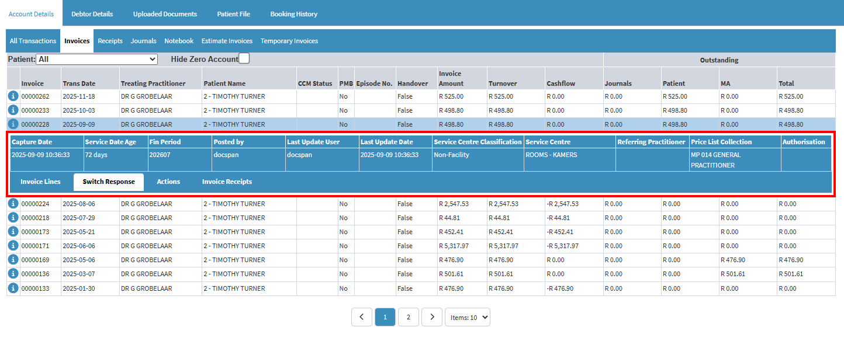The width and height of the screenshot is (844, 355).
Task: Click the Trans Date column header
Action: pos(79,83)
